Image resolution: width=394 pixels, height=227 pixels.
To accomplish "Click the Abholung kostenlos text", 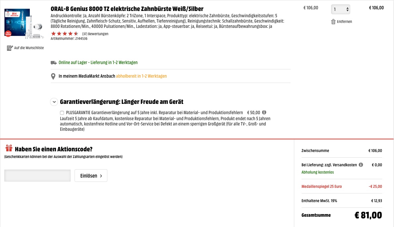I will point(317,172).
